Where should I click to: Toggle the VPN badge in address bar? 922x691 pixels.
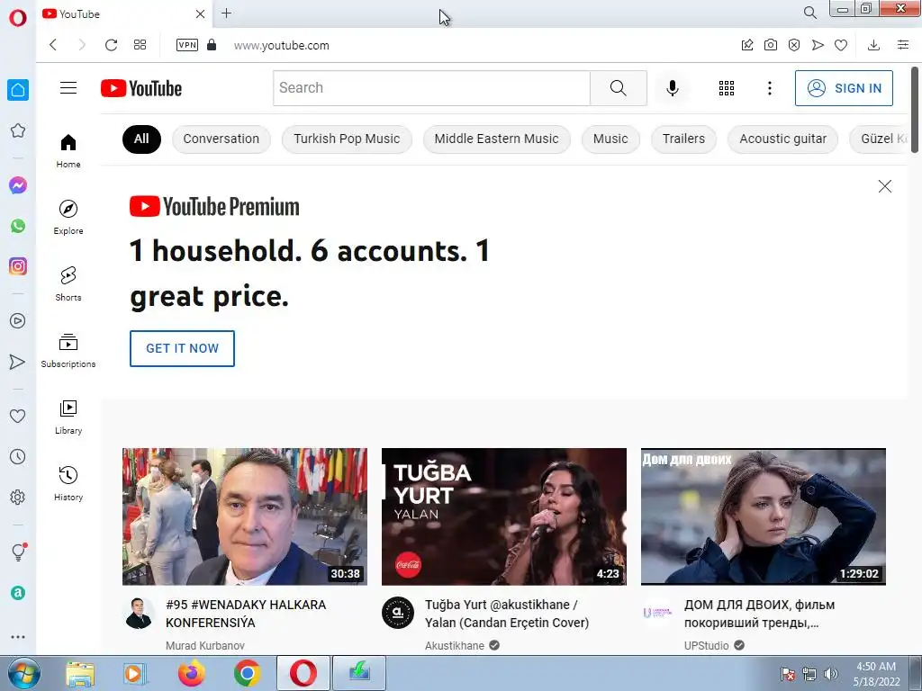tap(187, 45)
